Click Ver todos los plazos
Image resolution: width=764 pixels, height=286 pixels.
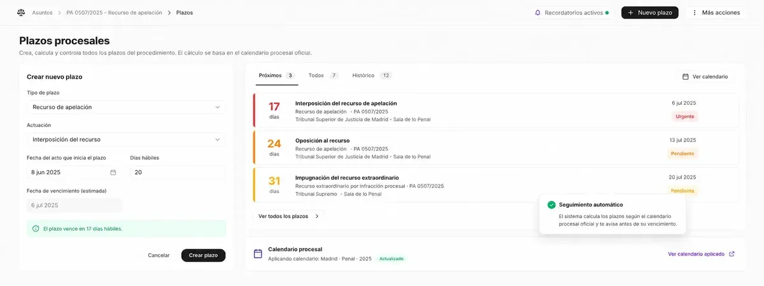coord(288,216)
